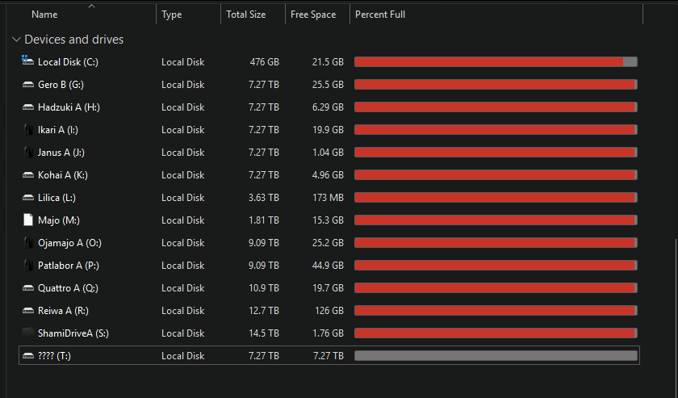This screenshot has width=678, height=398.
Task: Click the Reiwa A (R:) drive icon
Action: point(28,311)
